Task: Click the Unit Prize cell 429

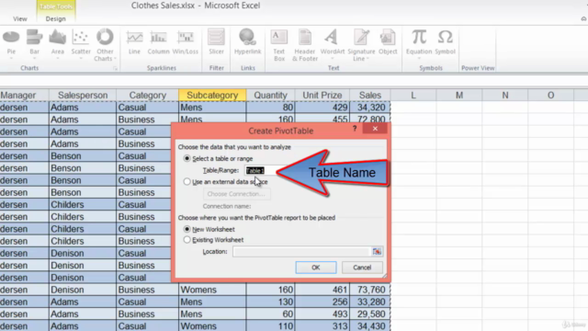Action: 322,108
